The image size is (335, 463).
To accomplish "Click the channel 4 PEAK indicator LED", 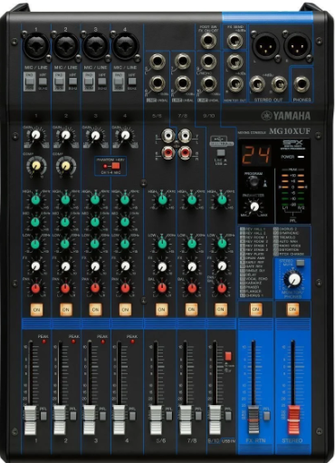I will pos(132,342).
